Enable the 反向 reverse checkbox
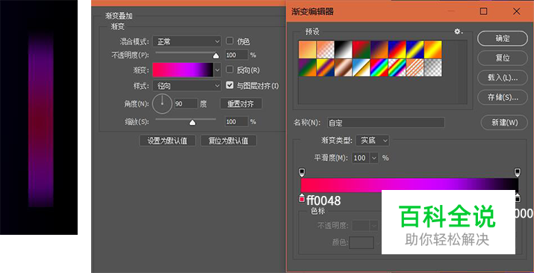 point(229,70)
